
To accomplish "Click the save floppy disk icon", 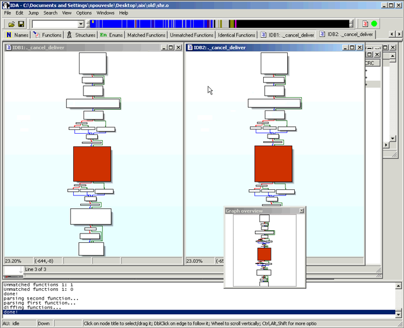I will click(x=21, y=24).
